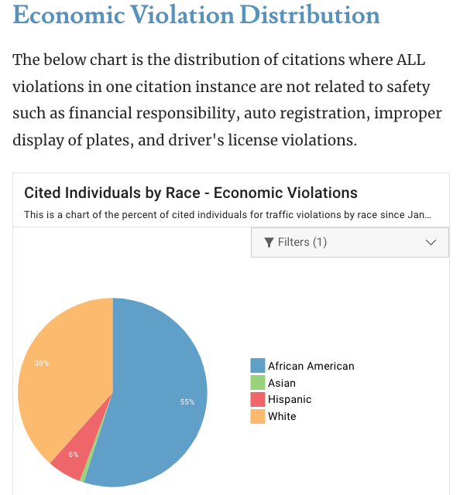Click the White orange legend swatch

pyautogui.click(x=258, y=416)
